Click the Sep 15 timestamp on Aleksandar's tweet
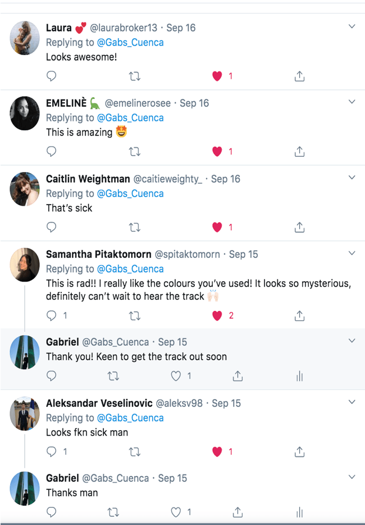The height and width of the screenshot is (525, 365). point(226,404)
